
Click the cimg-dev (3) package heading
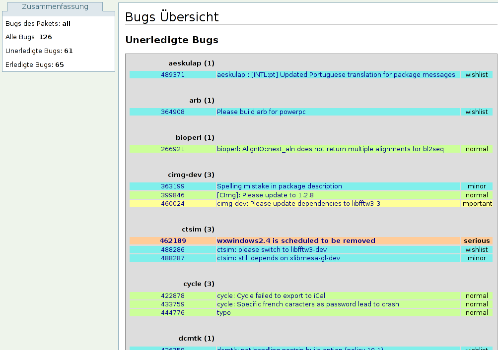191,175
